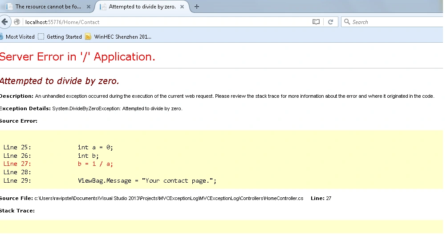Switch to 'The resource cannot be fo...' tab

49,7
